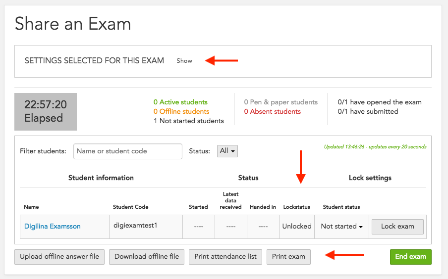448x279 pixels.
Task: Click Download offline file button
Action: (x=147, y=257)
